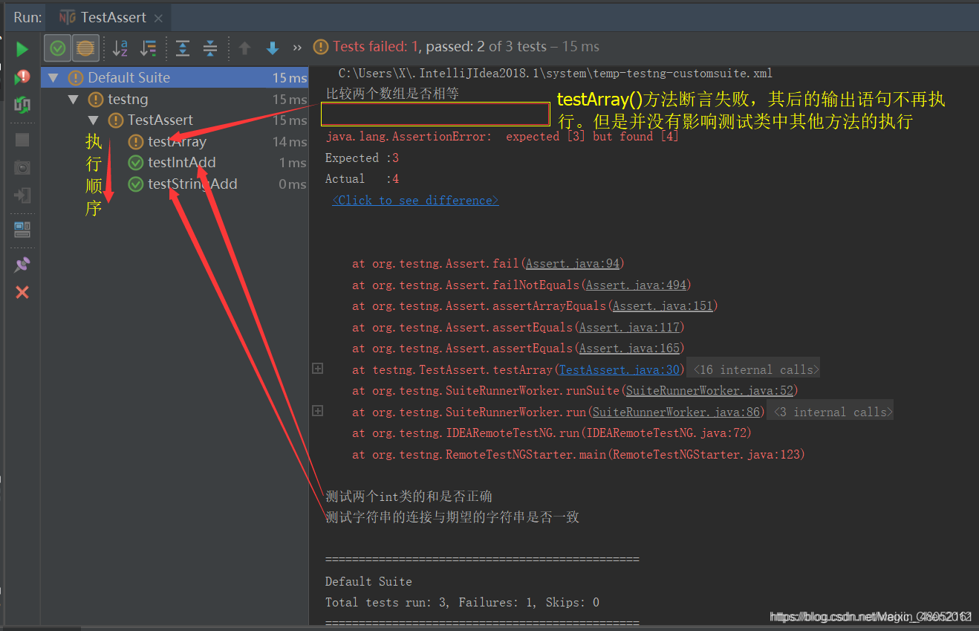The height and width of the screenshot is (631, 979).
Task: Collapse all test tree nodes
Action: 210,48
